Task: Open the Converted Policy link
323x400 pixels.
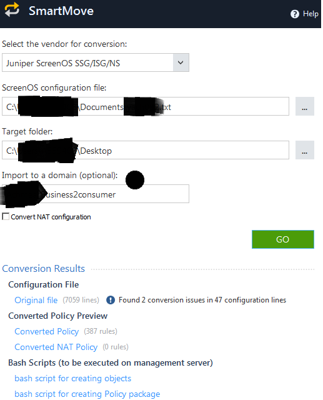Action: [47, 331]
